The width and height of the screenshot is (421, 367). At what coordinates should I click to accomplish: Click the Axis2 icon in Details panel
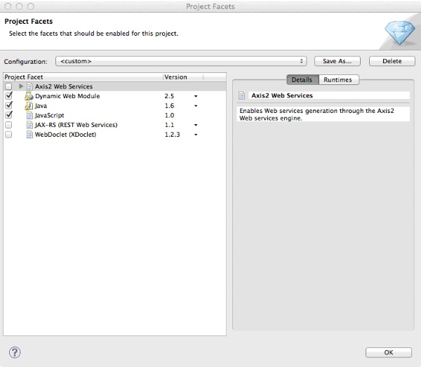(242, 95)
